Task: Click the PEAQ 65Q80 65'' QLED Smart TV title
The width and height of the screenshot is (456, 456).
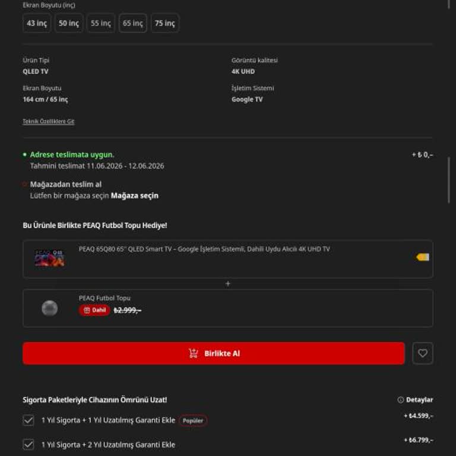Action: (204, 249)
